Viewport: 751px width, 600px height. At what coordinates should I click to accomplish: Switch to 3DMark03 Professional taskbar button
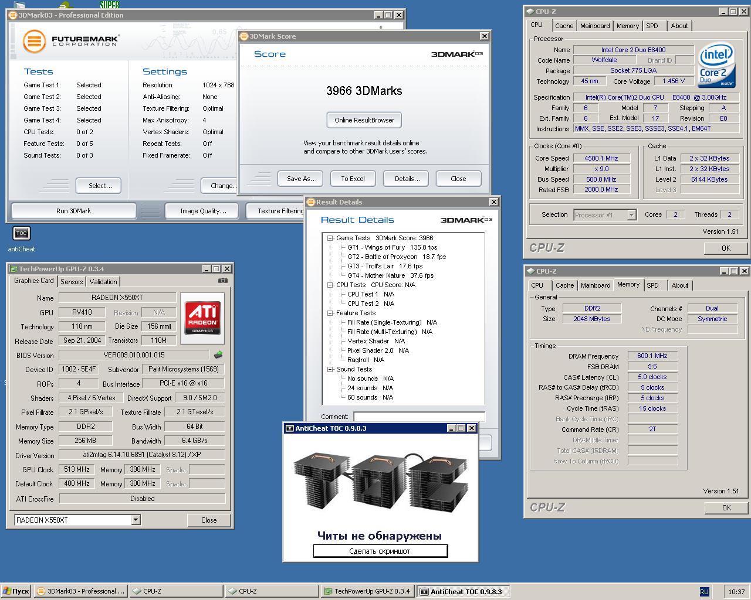80,591
